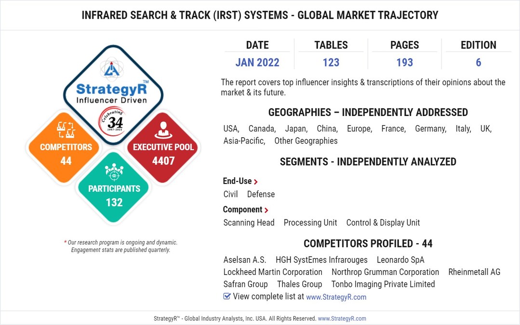Click the France geography
The image size is (520, 325).
click(394, 129)
